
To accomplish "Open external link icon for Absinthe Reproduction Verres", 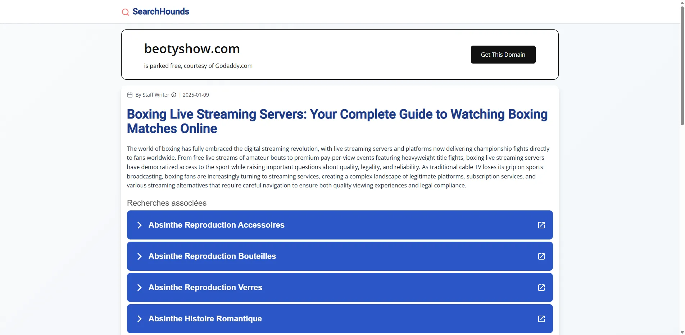I will 541,288.
